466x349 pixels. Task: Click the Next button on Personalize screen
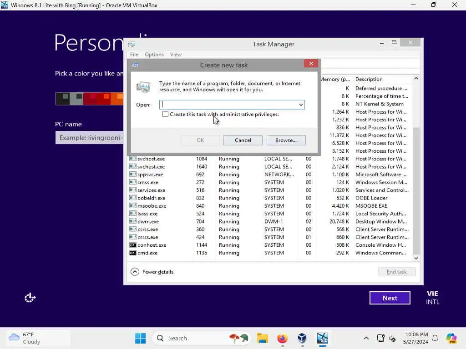tap(390, 298)
